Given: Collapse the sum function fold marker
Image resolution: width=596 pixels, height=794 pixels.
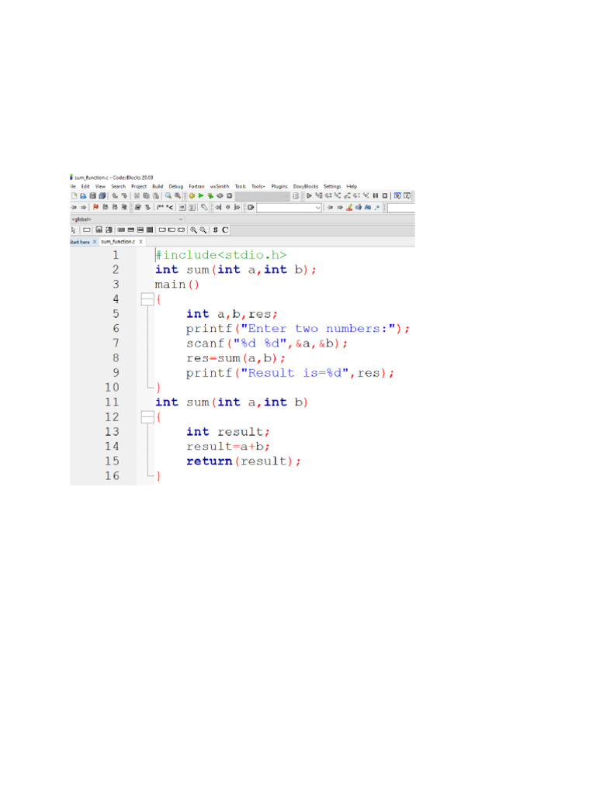Looking at the screenshot, I should pyautogui.click(x=147, y=417).
